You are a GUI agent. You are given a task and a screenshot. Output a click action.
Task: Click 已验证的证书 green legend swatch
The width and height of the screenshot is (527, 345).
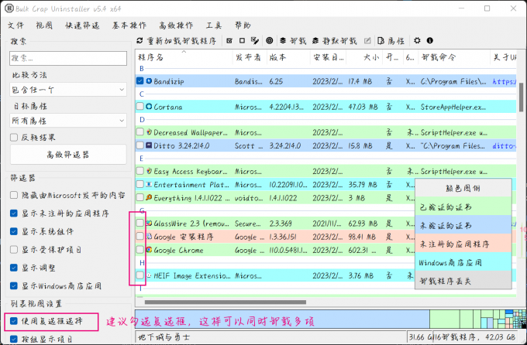(x=463, y=207)
